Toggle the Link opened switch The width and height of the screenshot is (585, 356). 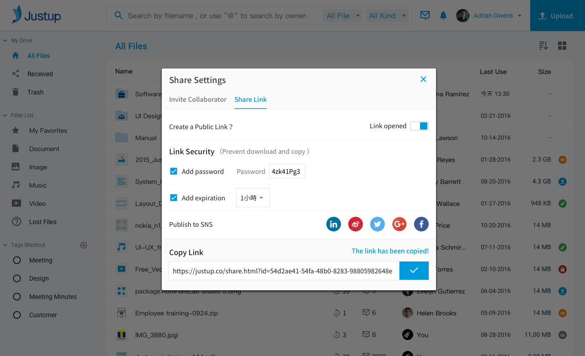(x=419, y=126)
